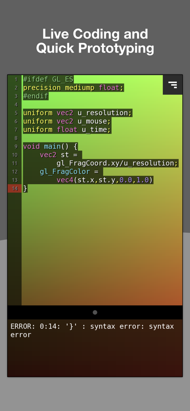Click 'uniform float u_time;' line
The height and width of the screenshot is (411, 190).
[67, 130]
